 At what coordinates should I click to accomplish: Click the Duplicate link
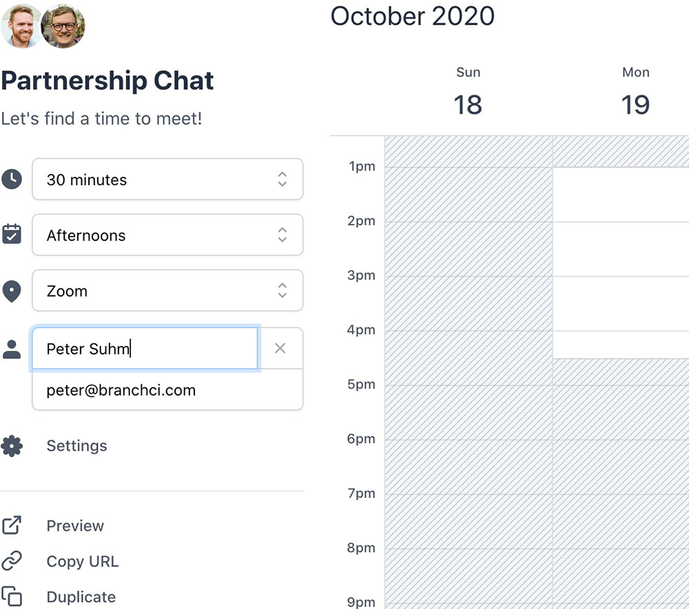pos(81,597)
